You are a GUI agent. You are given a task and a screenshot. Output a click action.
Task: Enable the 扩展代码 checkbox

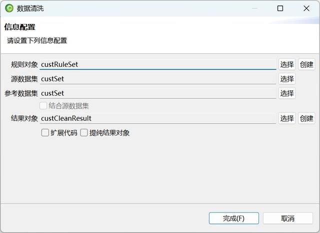(x=45, y=133)
